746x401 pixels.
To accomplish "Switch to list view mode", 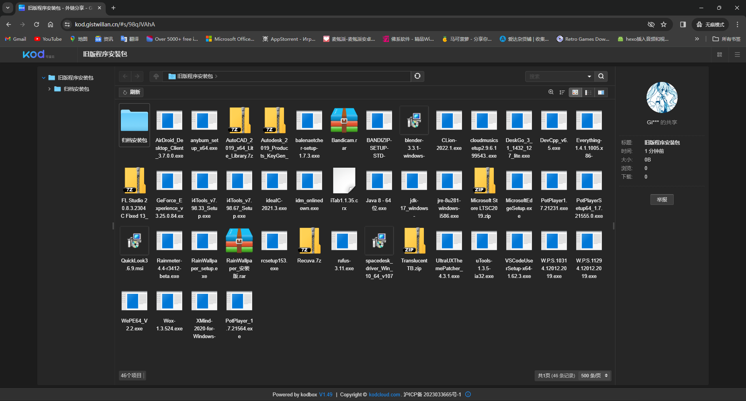I will click(588, 92).
